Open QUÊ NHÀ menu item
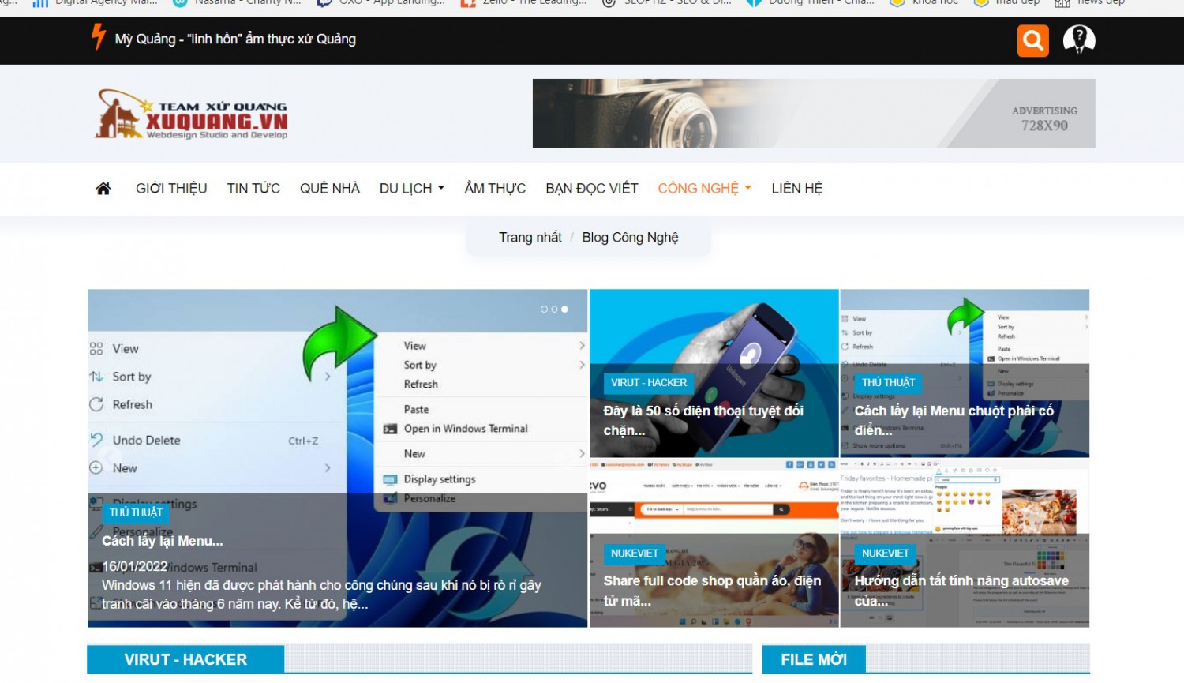 tap(330, 189)
